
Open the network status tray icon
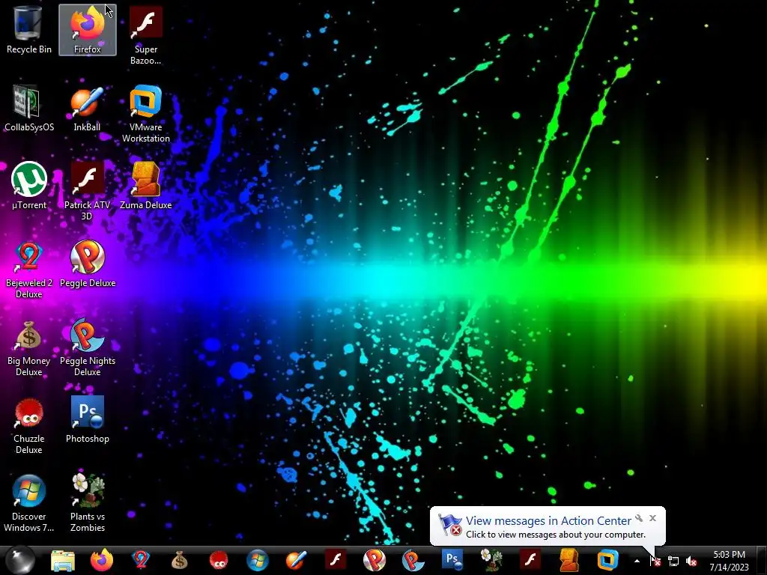tap(673, 562)
